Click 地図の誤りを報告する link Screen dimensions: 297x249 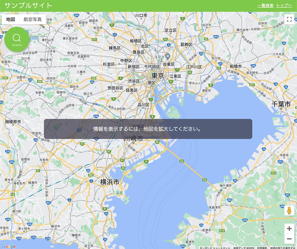click(283, 248)
